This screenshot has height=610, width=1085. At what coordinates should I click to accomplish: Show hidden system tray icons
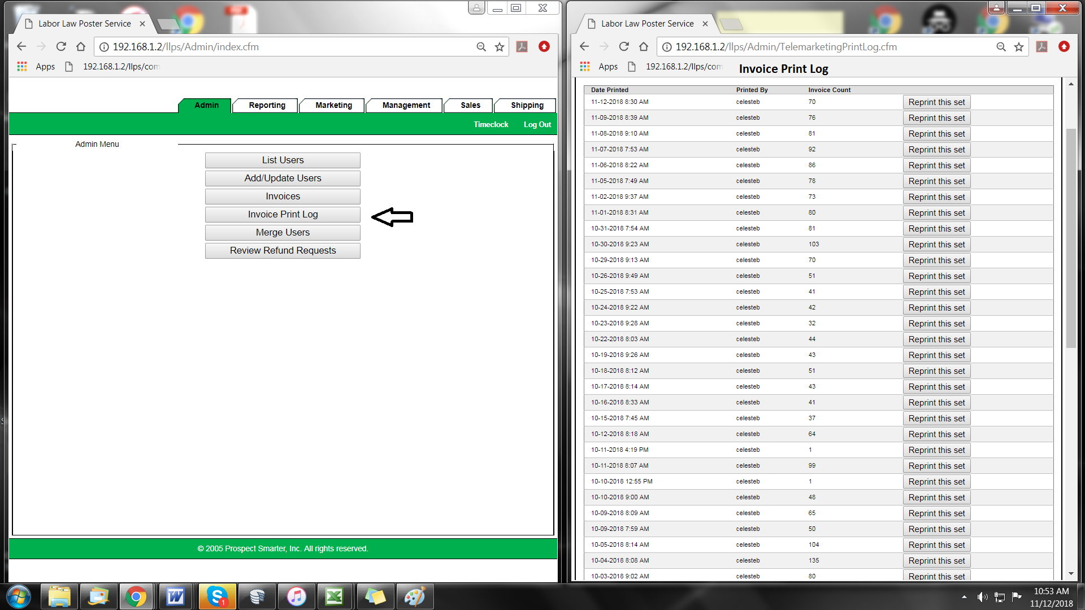coord(964,596)
